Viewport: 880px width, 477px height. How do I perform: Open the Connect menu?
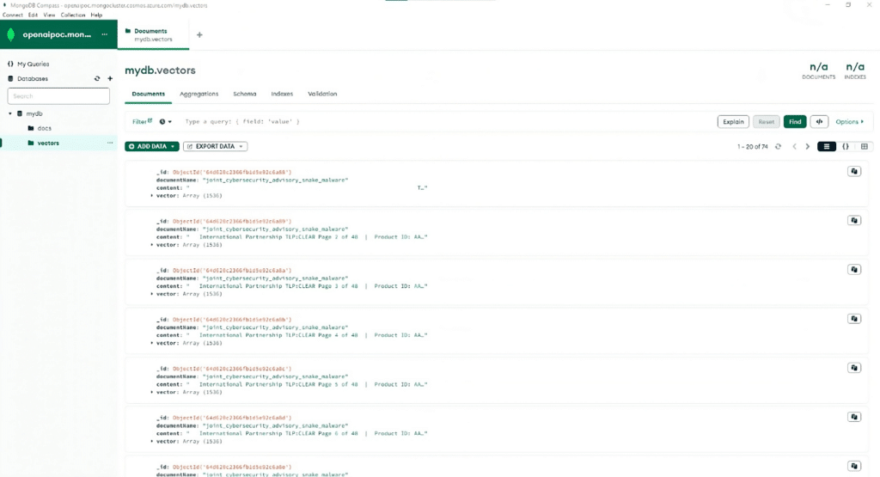click(x=12, y=15)
